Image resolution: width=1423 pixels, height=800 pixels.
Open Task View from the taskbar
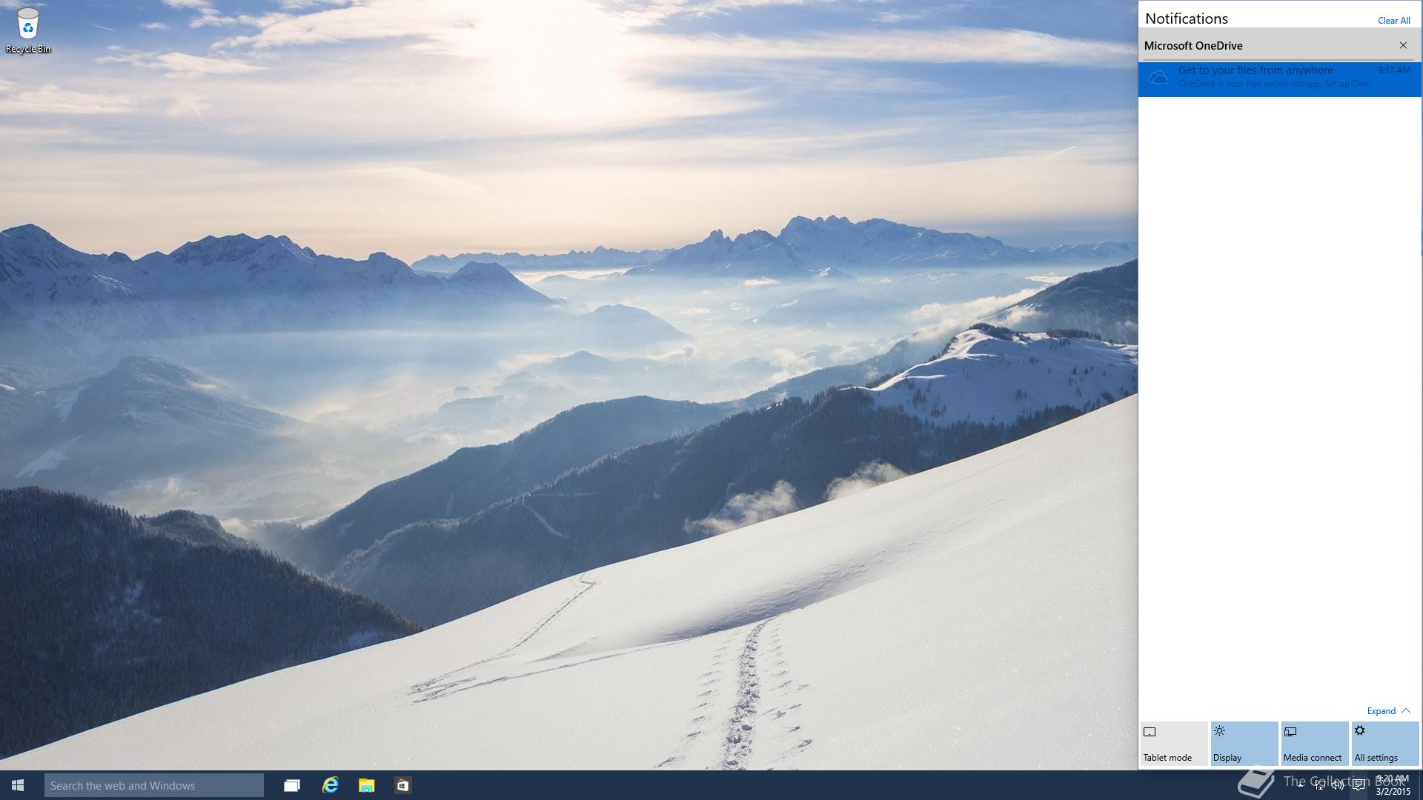click(x=292, y=785)
